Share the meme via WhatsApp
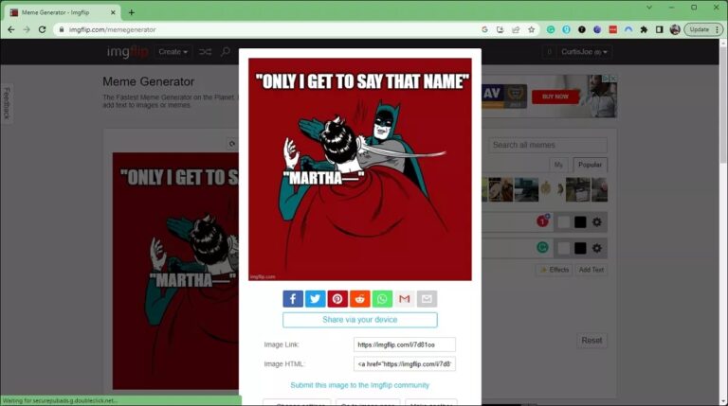 382,299
